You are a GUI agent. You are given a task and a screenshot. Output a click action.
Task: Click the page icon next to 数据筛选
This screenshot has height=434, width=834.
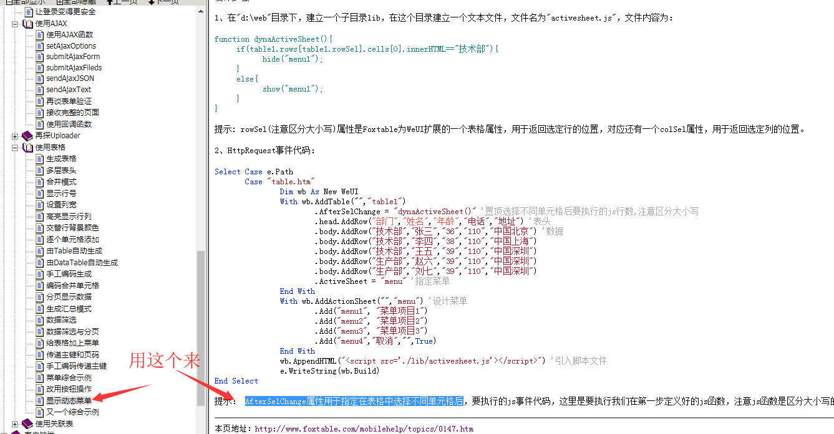(40, 320)
